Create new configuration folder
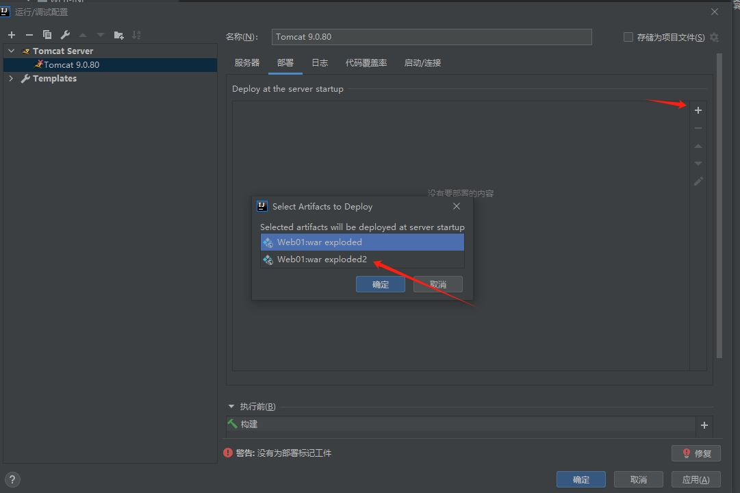Image resolution: width=740 pixels, height=493 pixels. point(118,35)
